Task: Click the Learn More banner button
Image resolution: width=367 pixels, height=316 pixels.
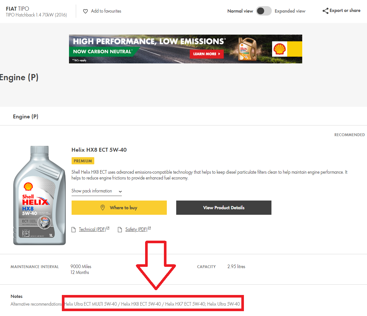Action: 206,54
